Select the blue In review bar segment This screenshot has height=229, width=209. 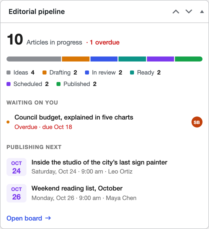pyautogui.click(x=104, y=59)
